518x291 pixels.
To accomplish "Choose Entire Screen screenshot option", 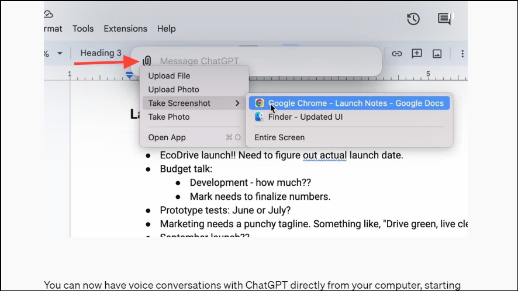I will coord(349,137).
